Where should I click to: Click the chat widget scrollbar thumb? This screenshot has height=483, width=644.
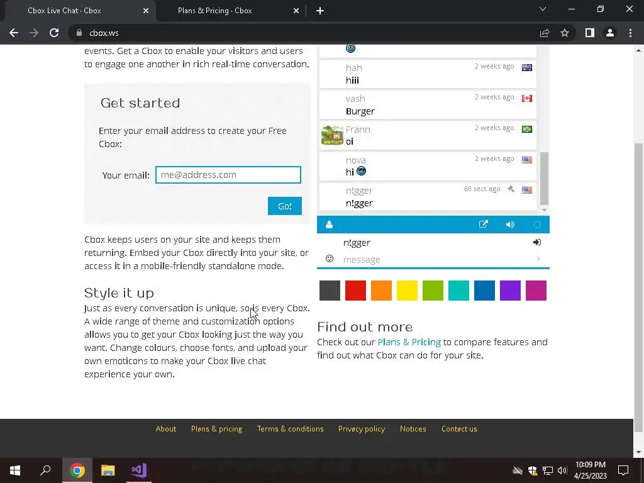(544, 178)
